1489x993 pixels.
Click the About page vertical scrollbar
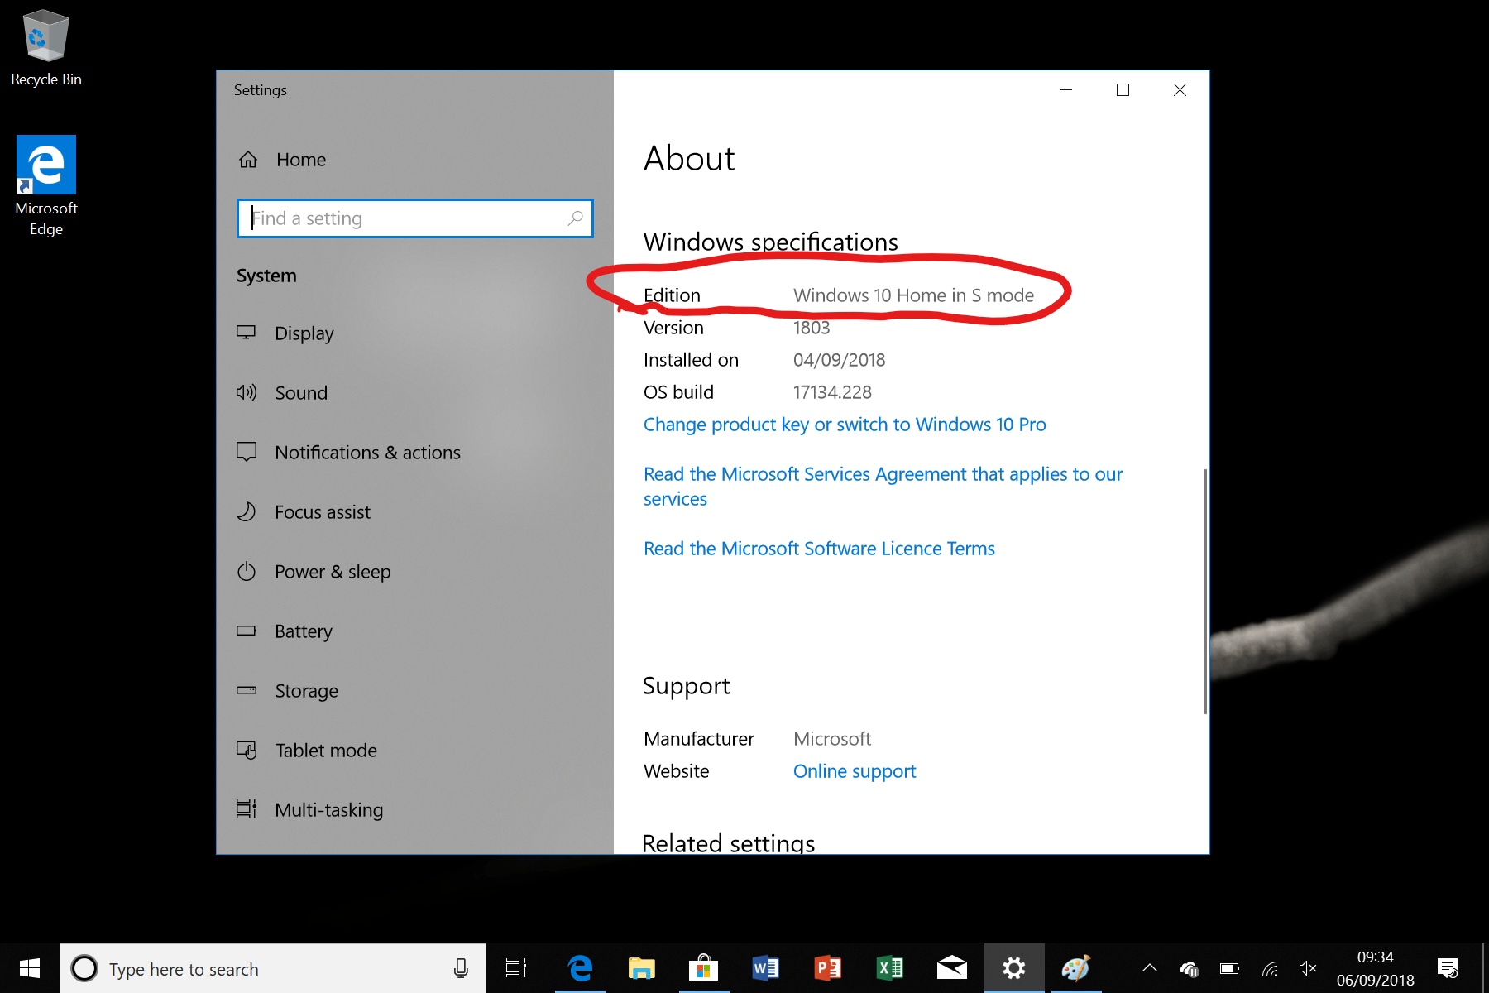(1205, 591)
